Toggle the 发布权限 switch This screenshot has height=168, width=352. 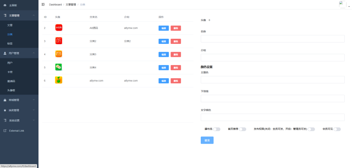[311, 129]
